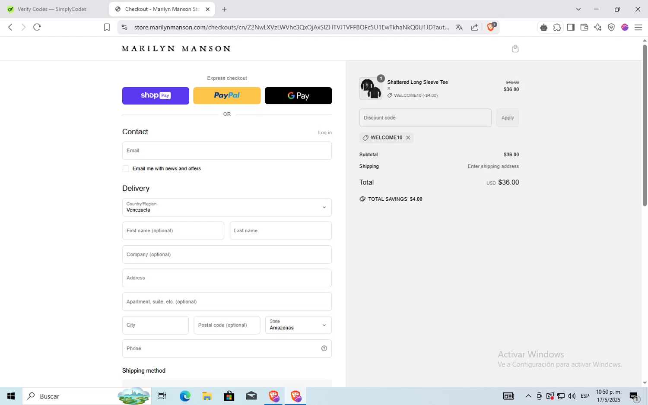Open the browser hamburger menu
648x405 pixels.
coord(638,27)
